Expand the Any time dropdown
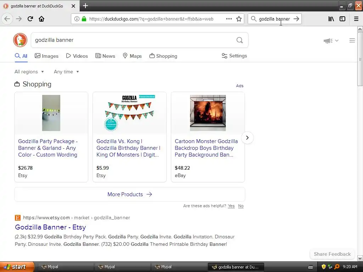The height and width of the screenshot is (272, 363). tap(66, 72)
